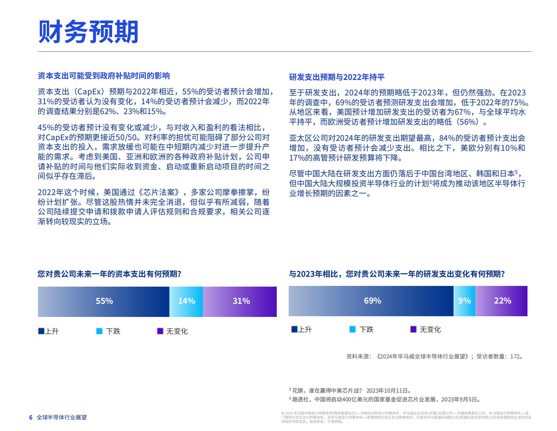Select the heading "资本支出可能受到政府补贴时间的影响"

pos(104,76)
